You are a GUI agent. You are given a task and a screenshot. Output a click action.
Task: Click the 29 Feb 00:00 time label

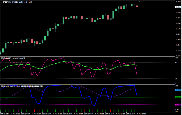pyautogui.click(x=141, y=114)
